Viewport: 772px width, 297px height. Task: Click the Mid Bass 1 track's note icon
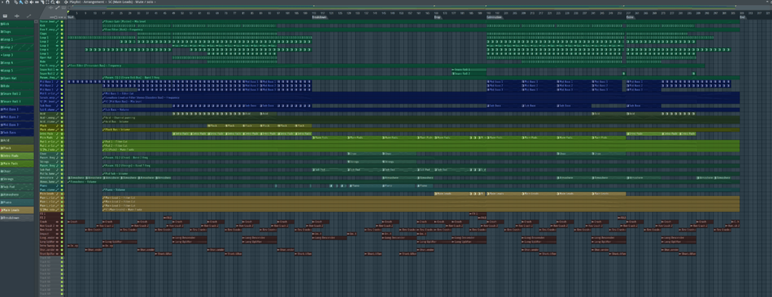pos(57,81)
